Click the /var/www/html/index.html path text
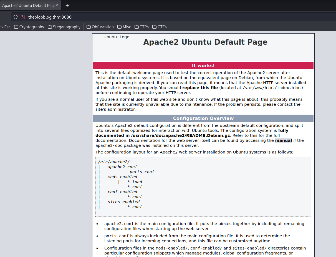336x257 pixels. [x=272, y=88]
